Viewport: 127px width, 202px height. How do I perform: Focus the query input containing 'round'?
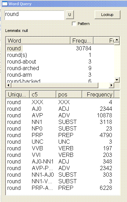pos(34,15)
